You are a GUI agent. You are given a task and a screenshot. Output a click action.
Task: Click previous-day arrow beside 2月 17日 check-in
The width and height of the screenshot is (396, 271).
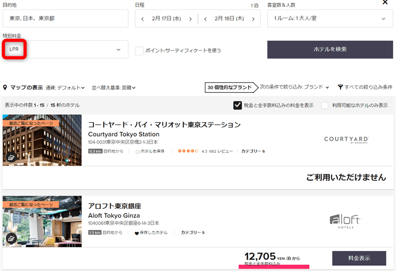pos(142,18)
